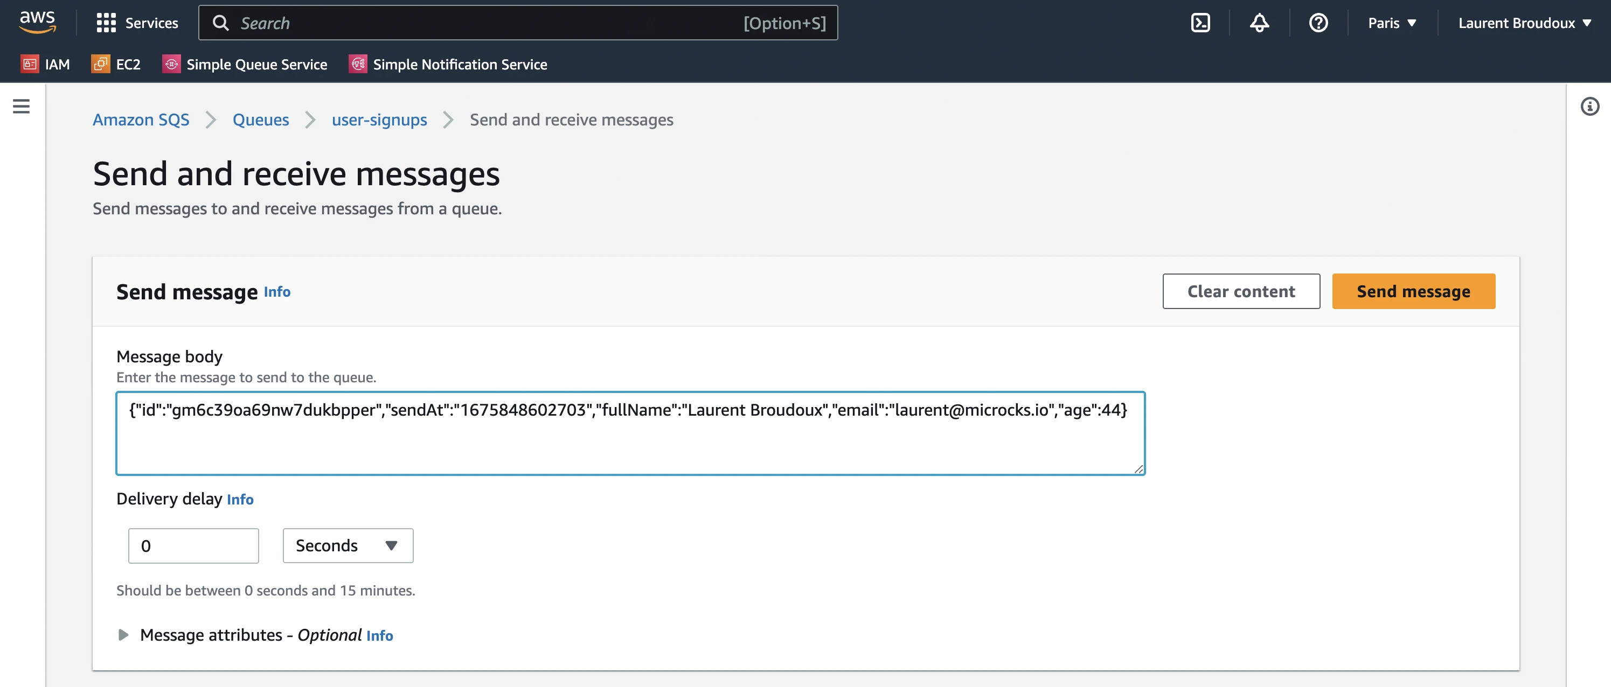Launch CloudShell from the top bar
The width and height of the screenshot is (1611, 687).
click(1200, 23)
